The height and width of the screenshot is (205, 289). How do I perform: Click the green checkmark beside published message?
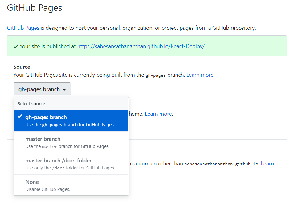tap(16, 46)
